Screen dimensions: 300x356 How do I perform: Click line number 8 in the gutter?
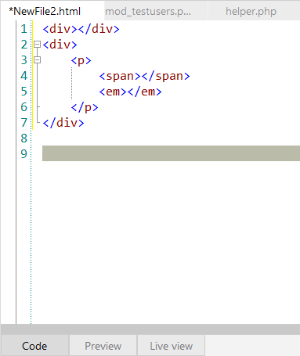tap(24, 138)
